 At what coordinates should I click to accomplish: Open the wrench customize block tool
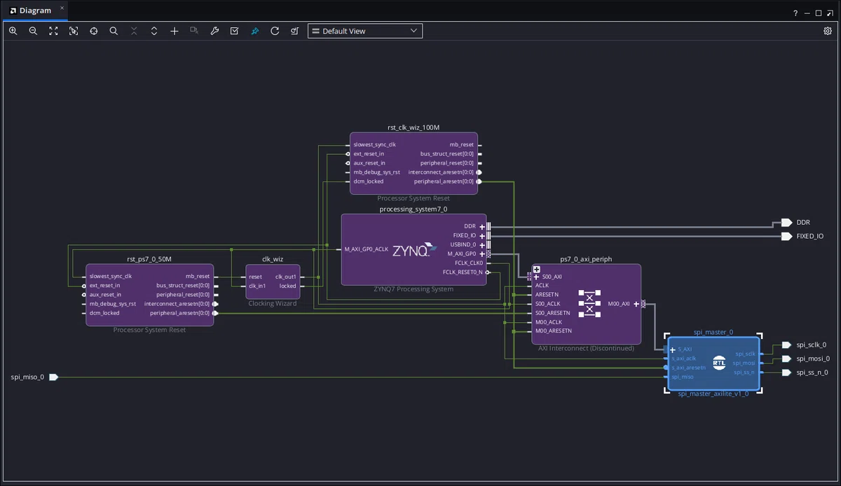click(214, 31)
